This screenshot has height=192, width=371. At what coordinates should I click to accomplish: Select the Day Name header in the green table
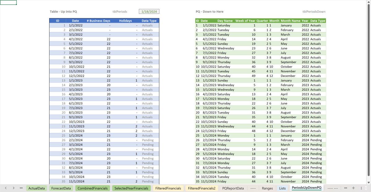[224, 21]
